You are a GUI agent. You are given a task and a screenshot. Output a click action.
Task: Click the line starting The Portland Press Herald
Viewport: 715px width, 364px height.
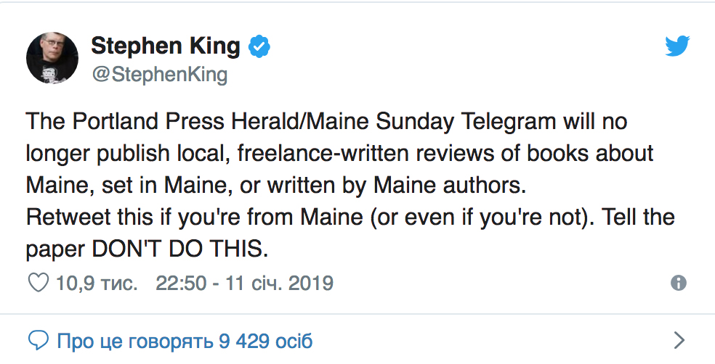[x=326, y=122]
